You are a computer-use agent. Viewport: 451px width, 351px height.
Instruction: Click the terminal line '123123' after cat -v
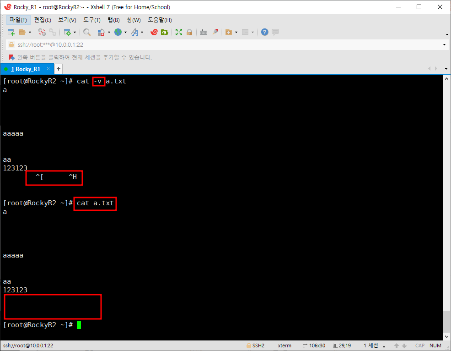(x=15, y=168)
